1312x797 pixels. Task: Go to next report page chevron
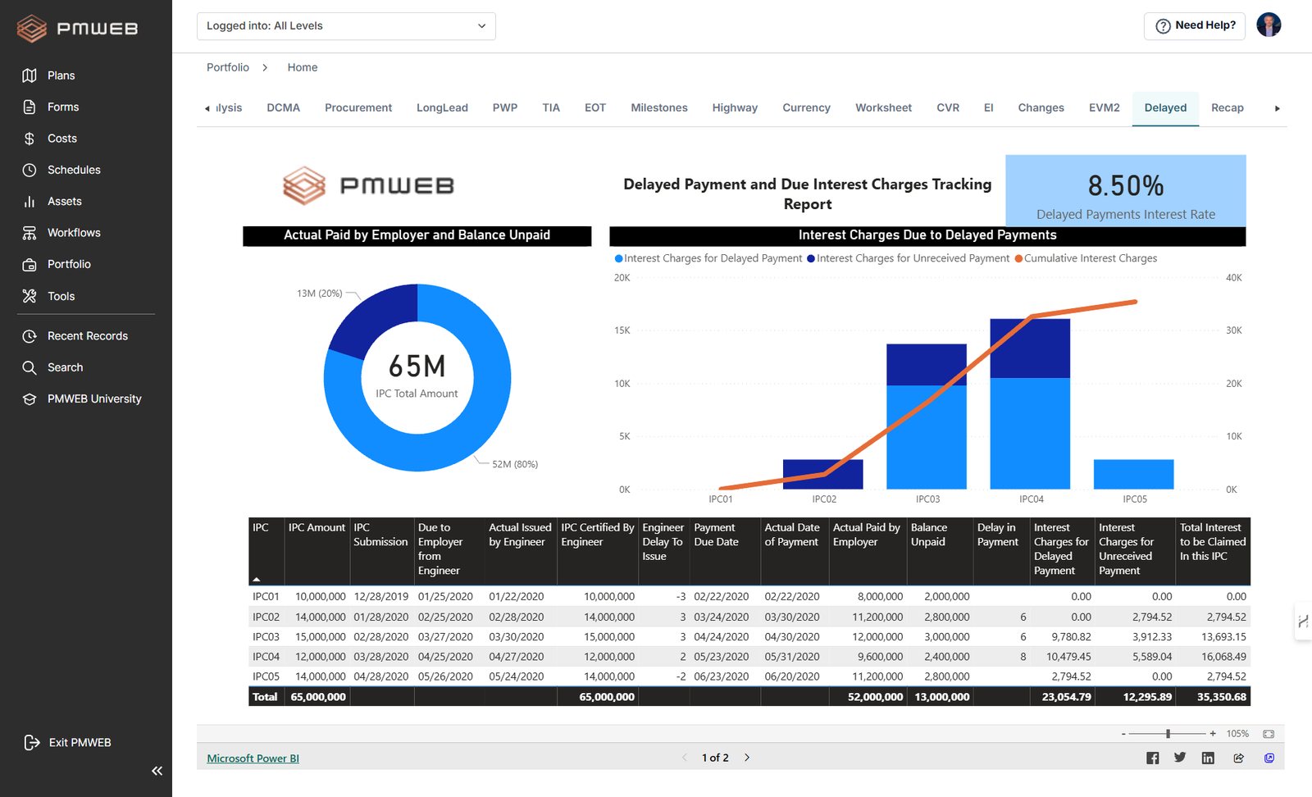[747, 758]
